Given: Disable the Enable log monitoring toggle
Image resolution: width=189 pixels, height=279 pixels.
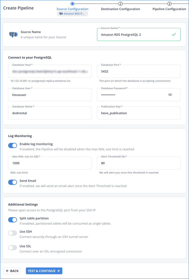Looking at the screenshot, I should (13, 145).
